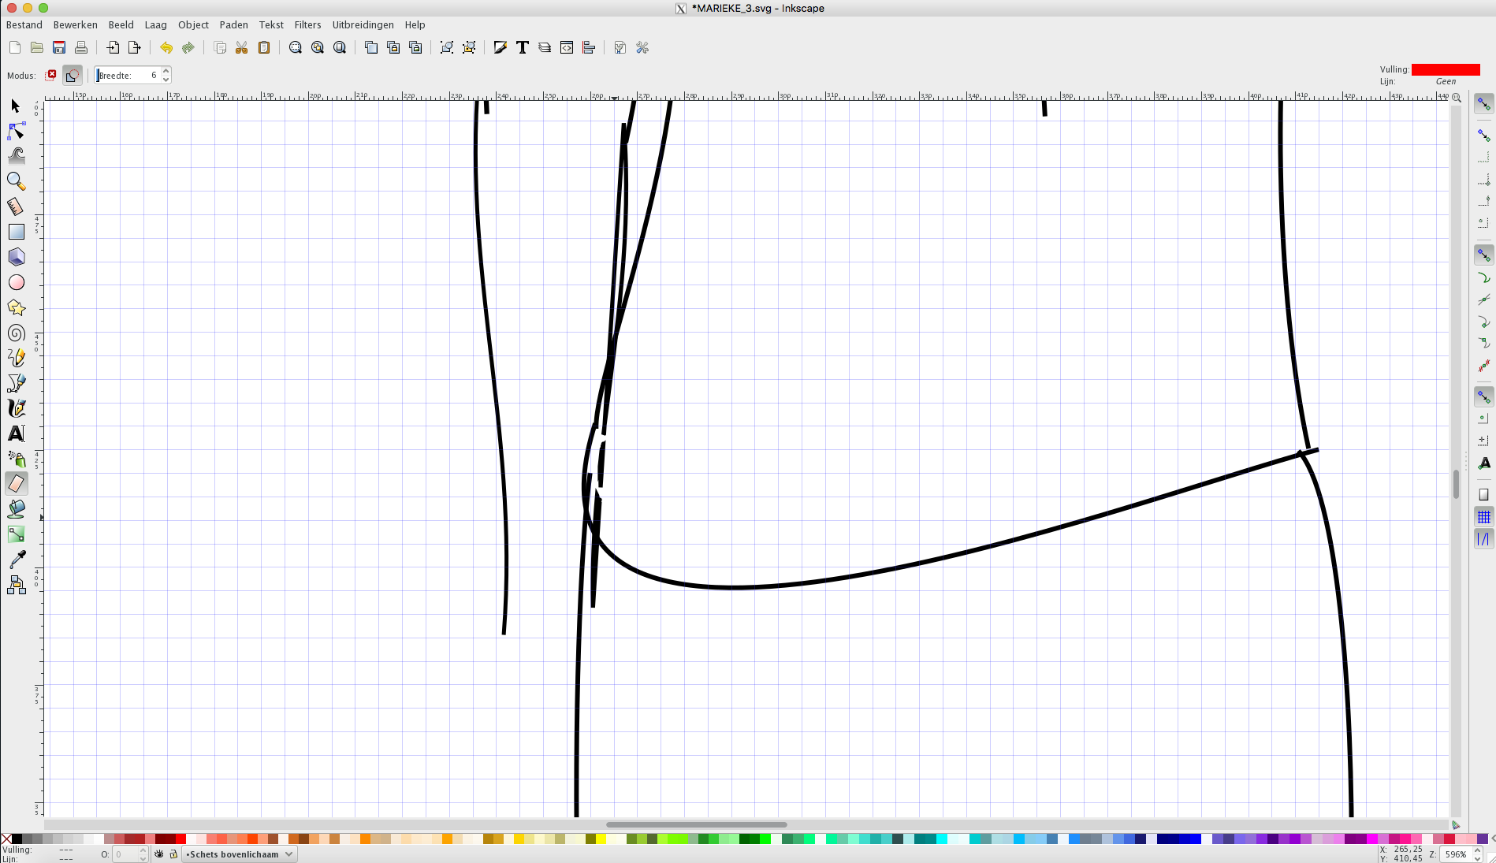
Task: Open the Paden menu
Action: click(x=233, y=25)
